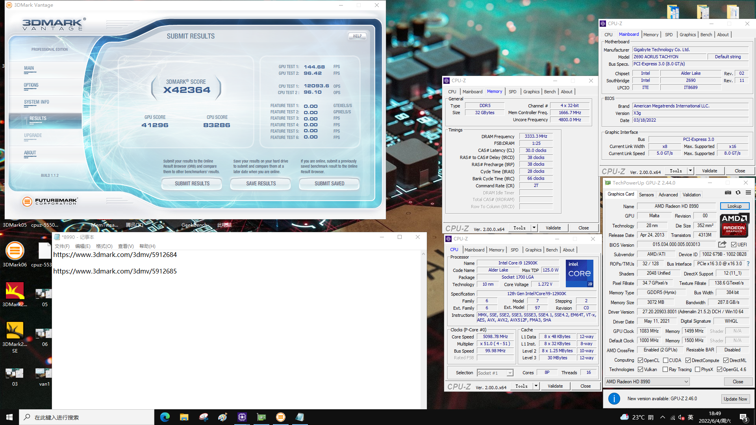Click the AMD Radeon Graphics logo in GPU-Z
This screenshot has height=425, width=756.
pos(734,225)
